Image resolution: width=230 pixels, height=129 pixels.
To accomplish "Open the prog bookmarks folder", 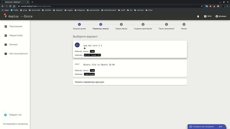I will point(23,10).
